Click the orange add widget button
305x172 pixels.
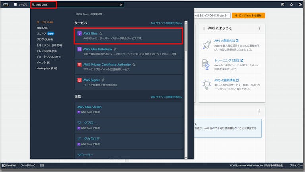[248, 16]
